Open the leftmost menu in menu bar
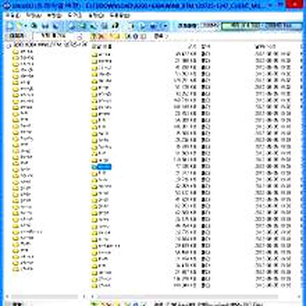Image resolution: width=306 pixels, height=306 pixels. (13, 15)
